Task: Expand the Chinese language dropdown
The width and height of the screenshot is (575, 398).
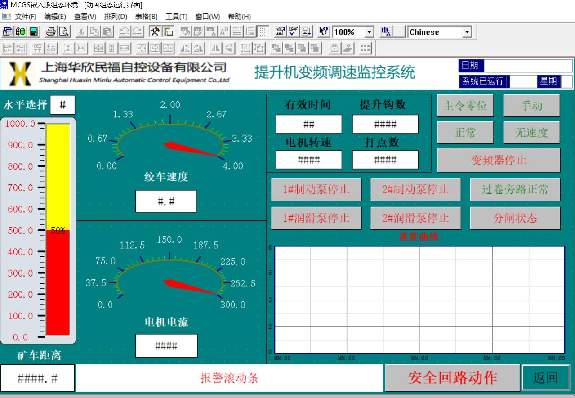Action: [466, 32]
